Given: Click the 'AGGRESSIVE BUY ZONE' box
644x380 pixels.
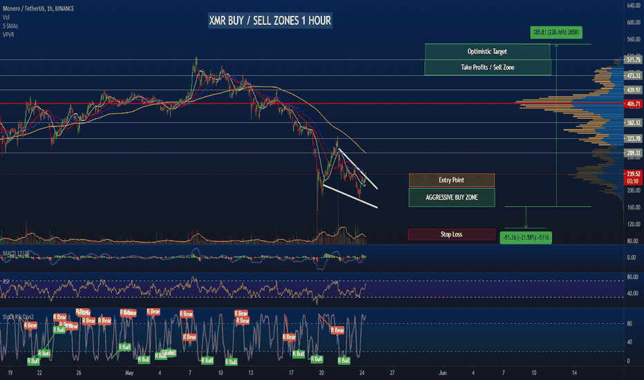Looking at the screenshot, I should (x=451, y=197).
